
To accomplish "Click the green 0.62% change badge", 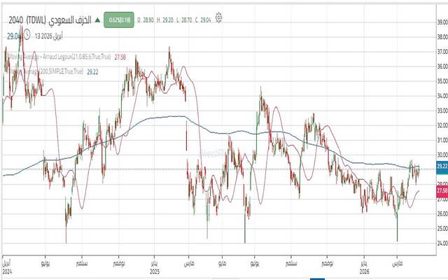I will [x=119, y=20].
